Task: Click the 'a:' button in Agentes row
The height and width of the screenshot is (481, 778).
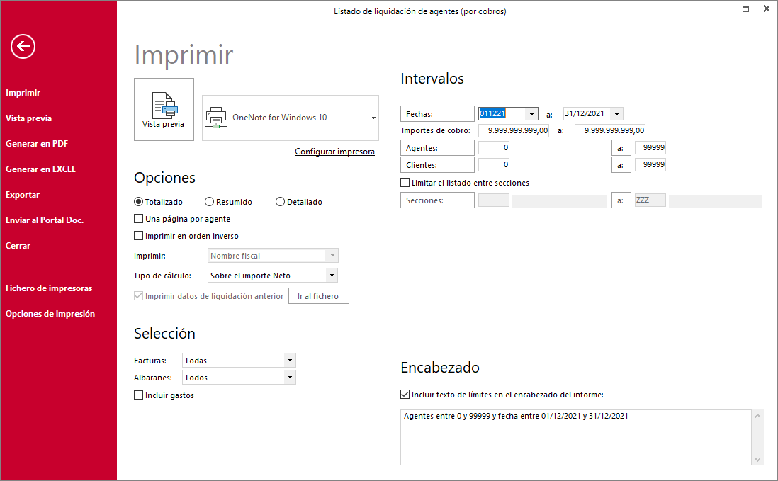Action: pos(621,148)
